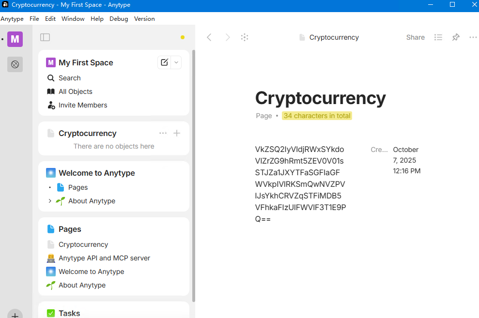The height and width of the screenshot is (318, 479).
Task: Open Cryptocurrency widget options (three dots)
Action: tap(163, 133)
